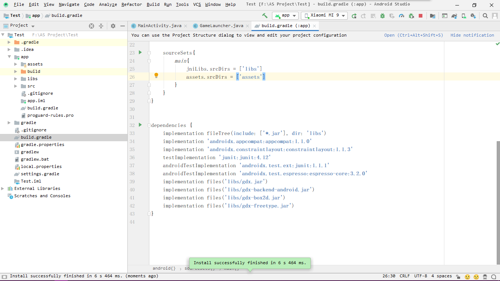Collapse the root Test project node

point(3,35)
